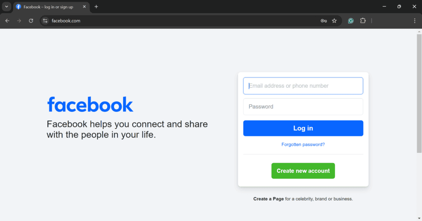
Task: Click the browser back arrow
Action: [7, 21]
